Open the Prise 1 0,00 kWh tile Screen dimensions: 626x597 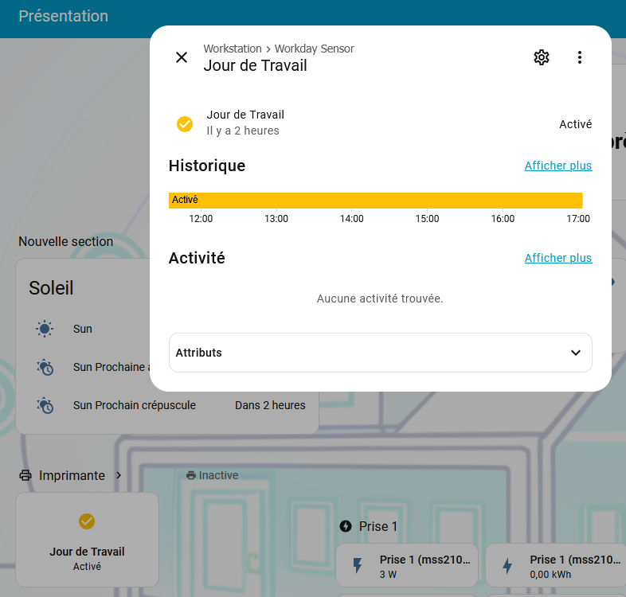(x=554, y=566)
